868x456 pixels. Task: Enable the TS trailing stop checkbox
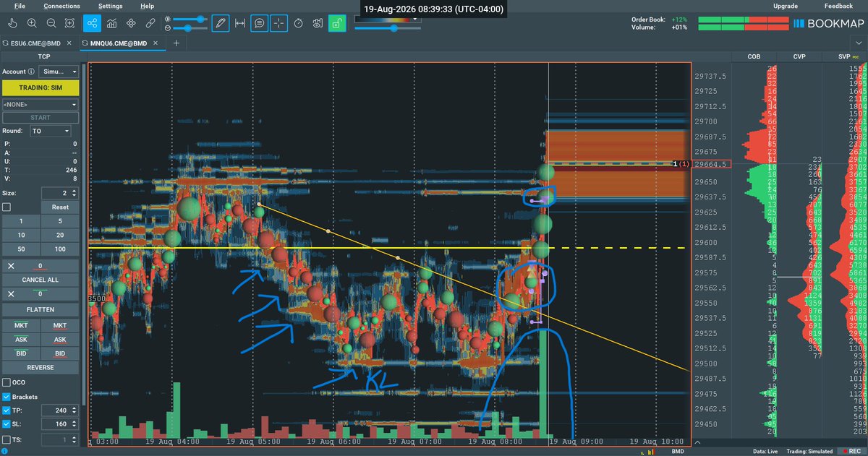(7, 439)
